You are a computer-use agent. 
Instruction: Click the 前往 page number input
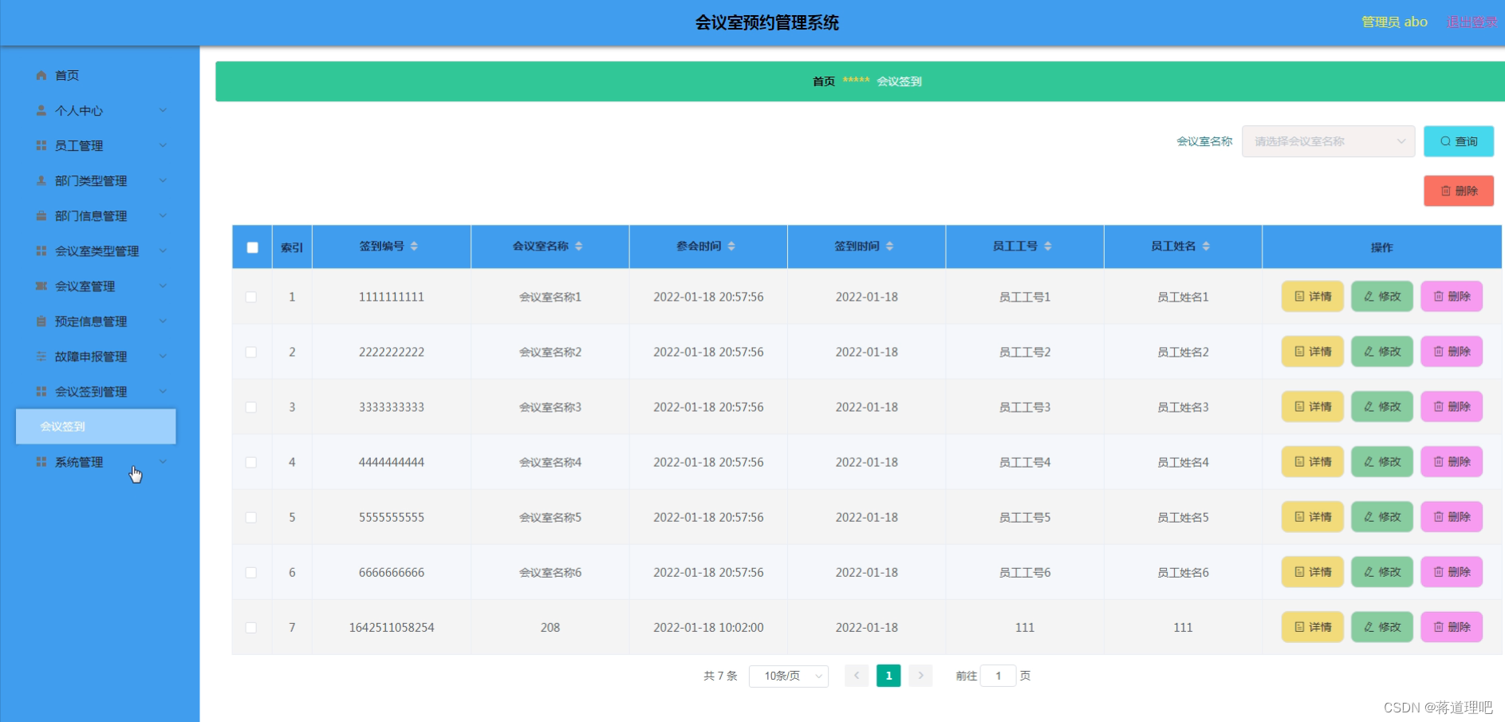(998, 676)
